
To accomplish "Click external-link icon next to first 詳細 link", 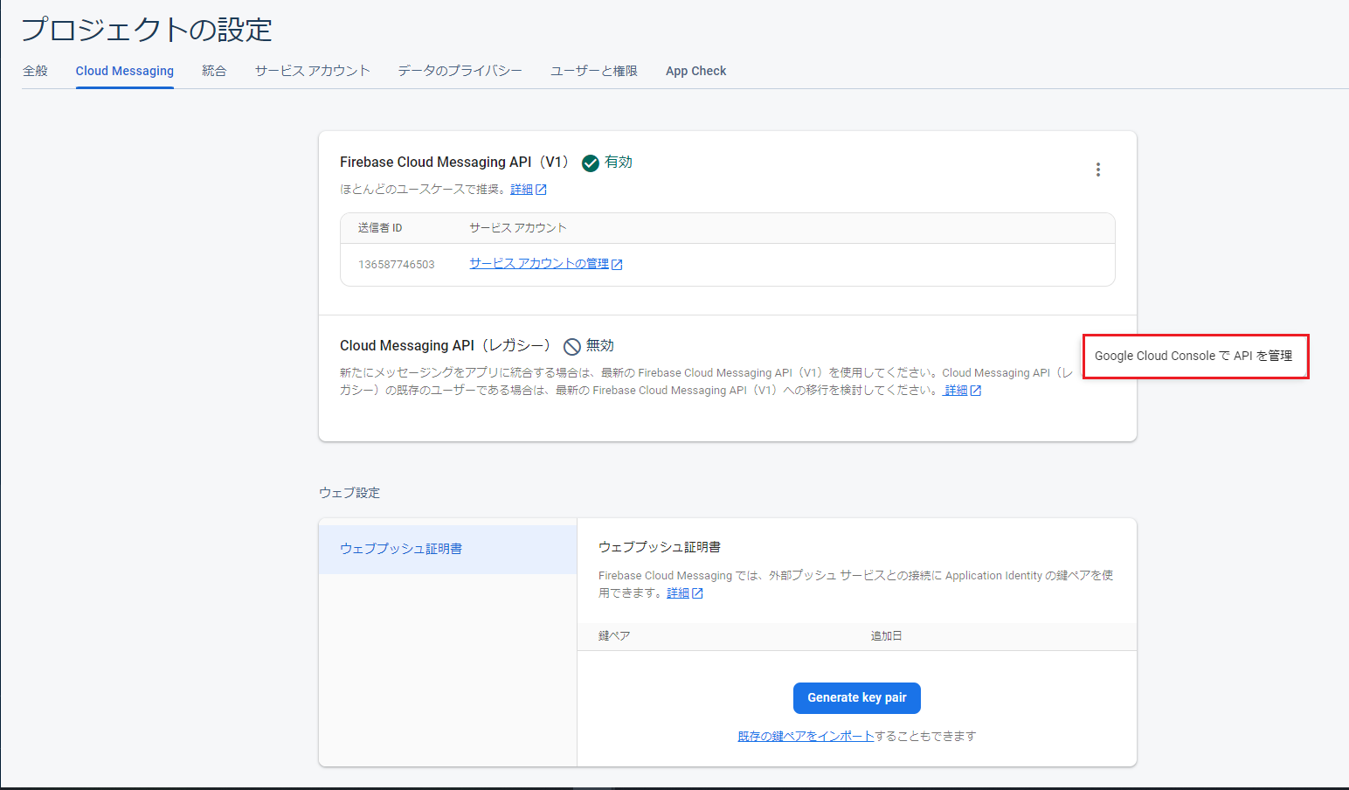I will click(x=541, y=190).
